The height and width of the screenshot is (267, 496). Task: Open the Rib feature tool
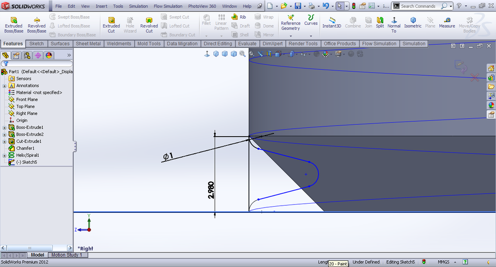coord(239,17)
